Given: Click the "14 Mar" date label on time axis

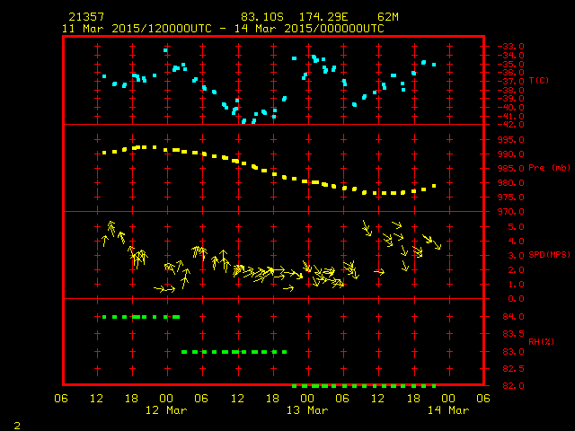Looking at the screenshot, I should 448,410.
